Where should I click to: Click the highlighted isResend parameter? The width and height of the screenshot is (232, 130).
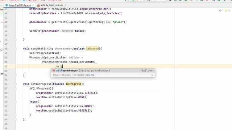(x=92, y=49)
